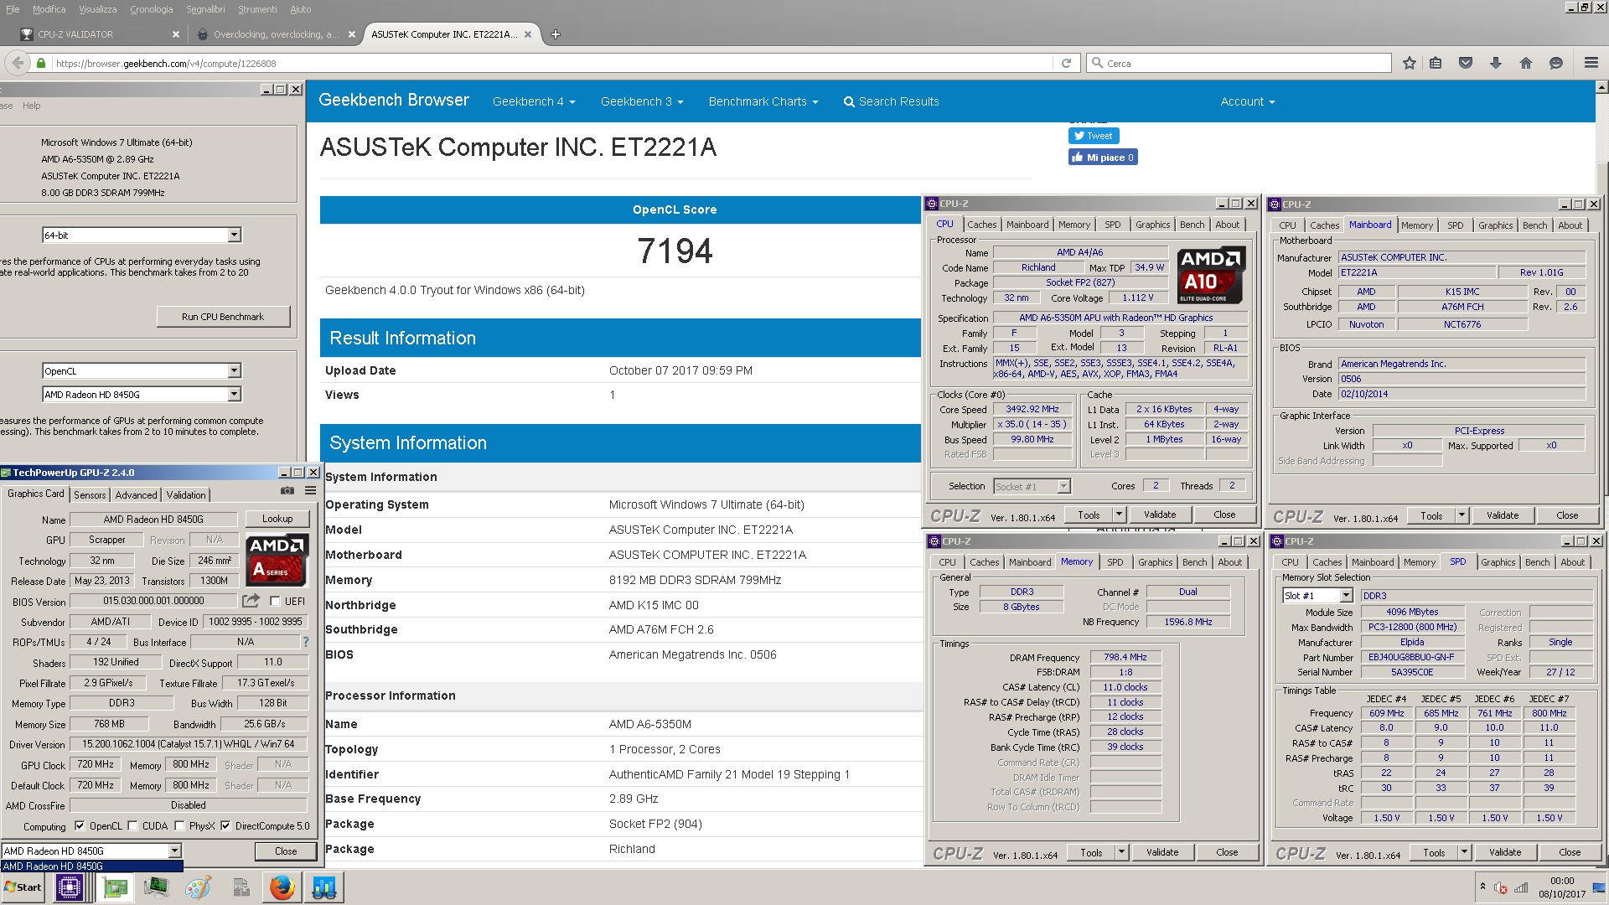This screenshot has width=1609, height=905.
Task: Open the GPU-Z graphics card selector dropdown
Action: coord(174,851)
